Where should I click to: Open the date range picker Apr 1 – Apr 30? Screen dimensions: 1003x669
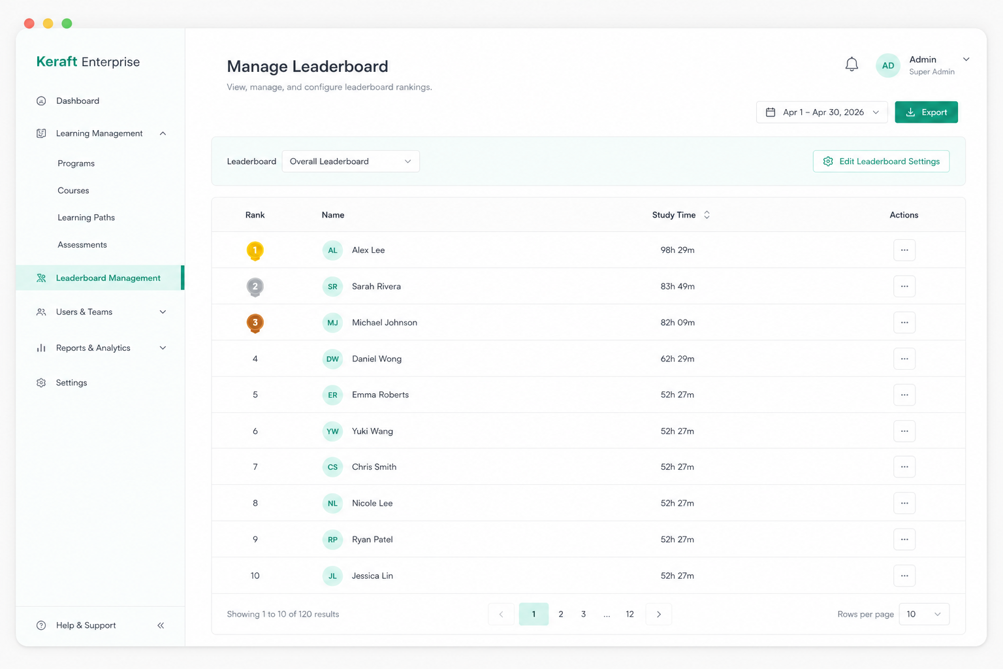click(x=821, y=112)
